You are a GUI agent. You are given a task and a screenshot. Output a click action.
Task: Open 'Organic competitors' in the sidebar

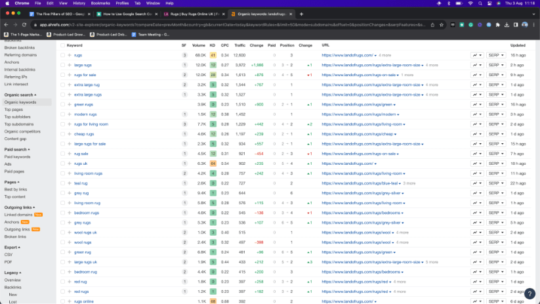22,131
